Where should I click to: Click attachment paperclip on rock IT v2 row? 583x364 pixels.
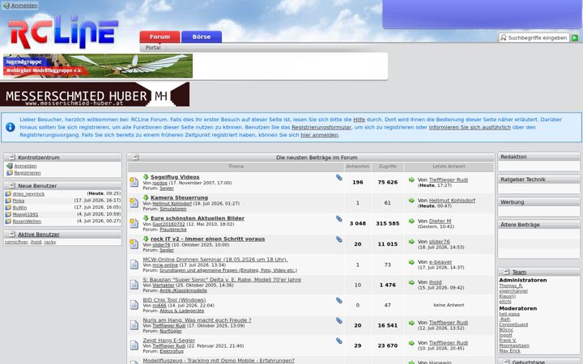(x=339, y=239)
